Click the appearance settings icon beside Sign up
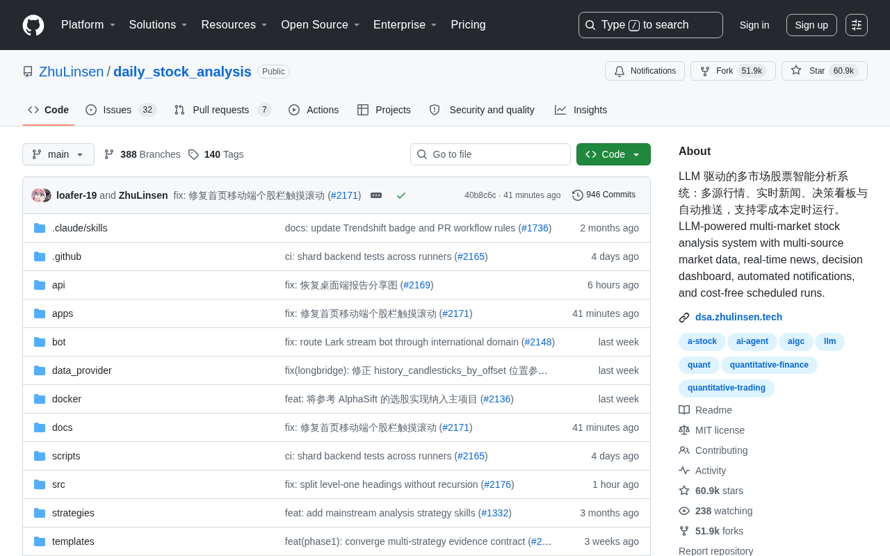 click(857, 25)
